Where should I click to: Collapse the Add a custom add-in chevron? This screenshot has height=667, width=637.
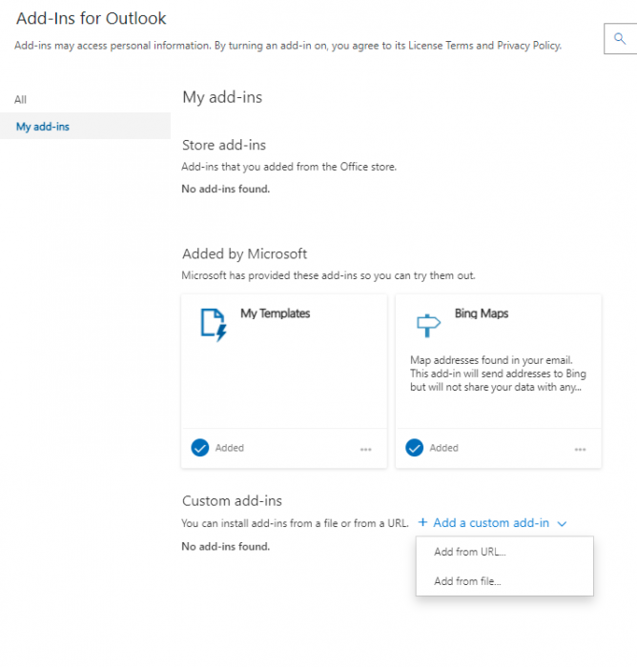pos(563,524)
